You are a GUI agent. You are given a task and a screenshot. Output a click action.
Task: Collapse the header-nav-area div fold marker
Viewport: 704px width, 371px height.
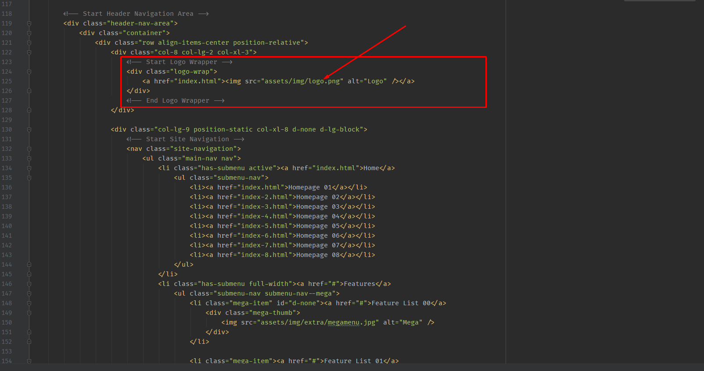29,23
